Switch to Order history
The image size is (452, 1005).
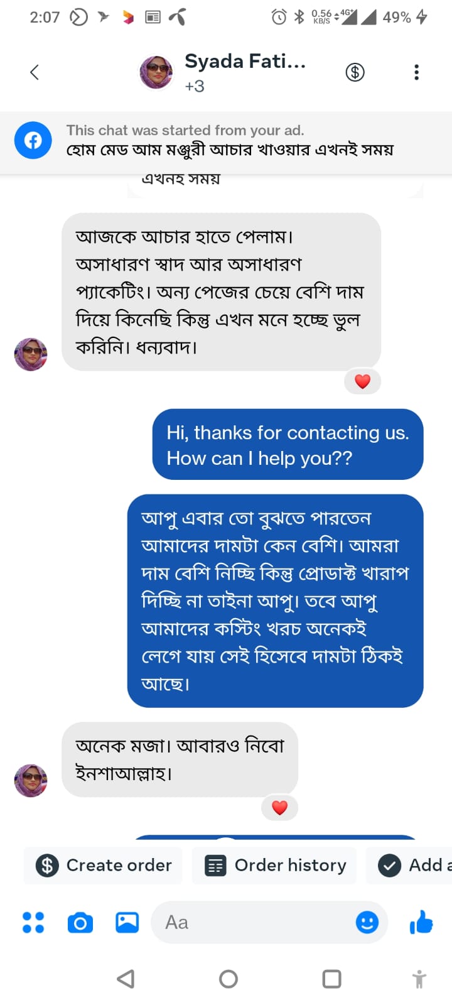[x=274, y=865]
